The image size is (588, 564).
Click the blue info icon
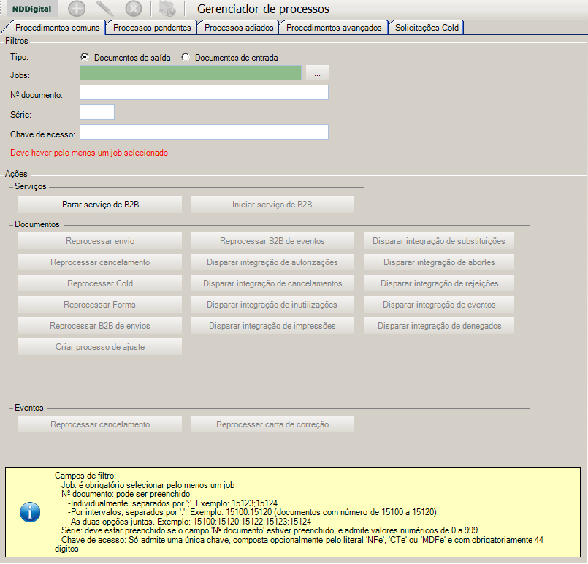click(29, 511)
